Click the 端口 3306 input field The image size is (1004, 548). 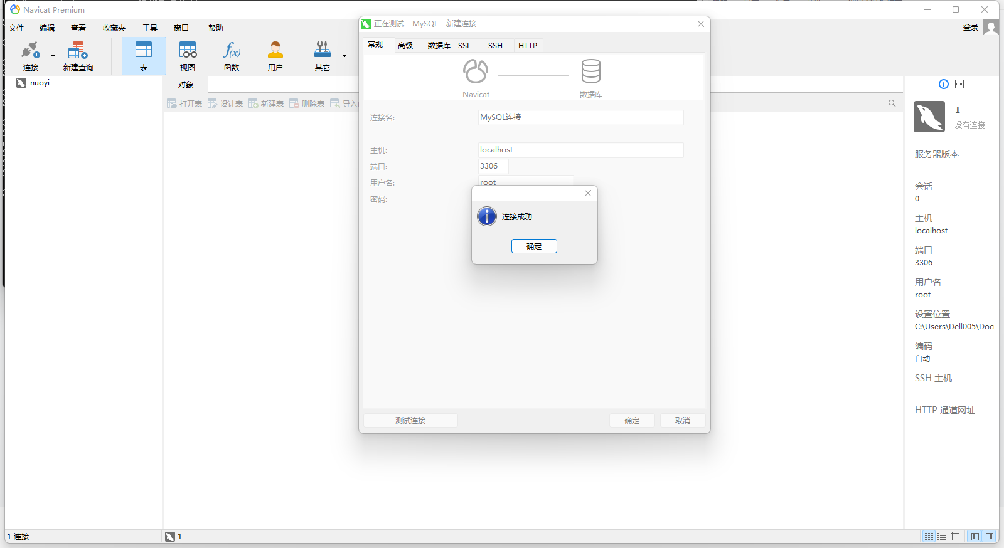[x=493, y=166]
